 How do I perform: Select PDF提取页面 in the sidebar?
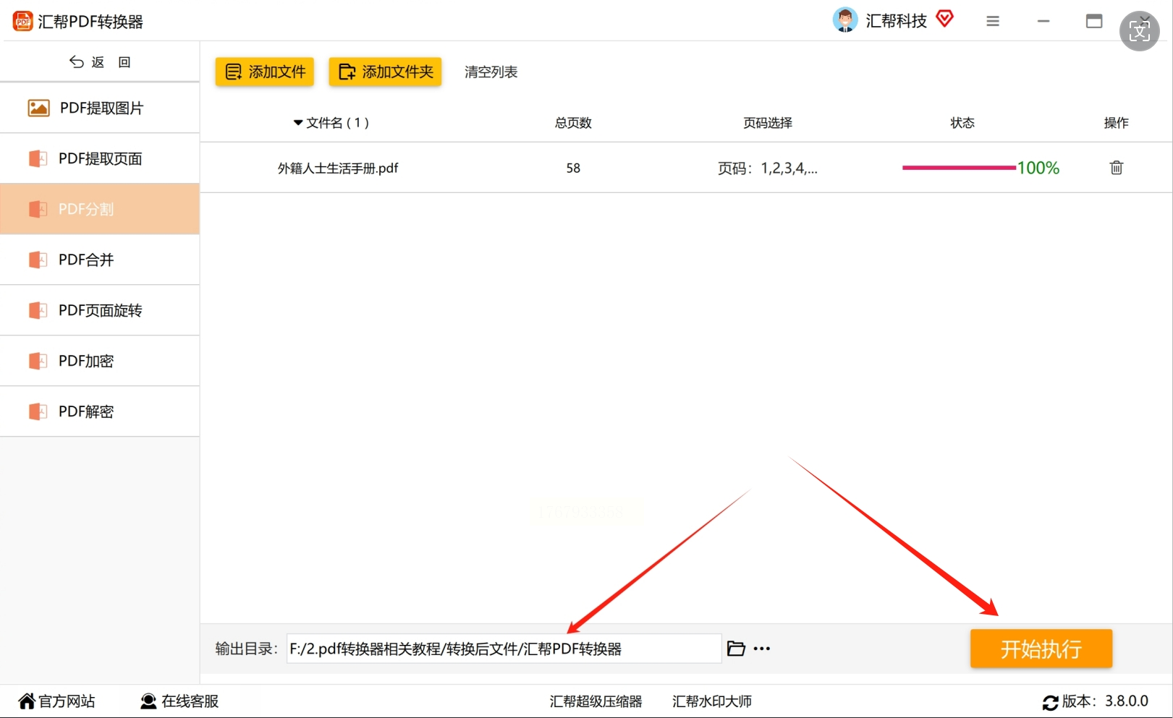[100, 158]
